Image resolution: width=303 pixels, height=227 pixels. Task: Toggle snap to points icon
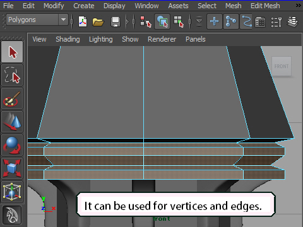tap(246, 21)
